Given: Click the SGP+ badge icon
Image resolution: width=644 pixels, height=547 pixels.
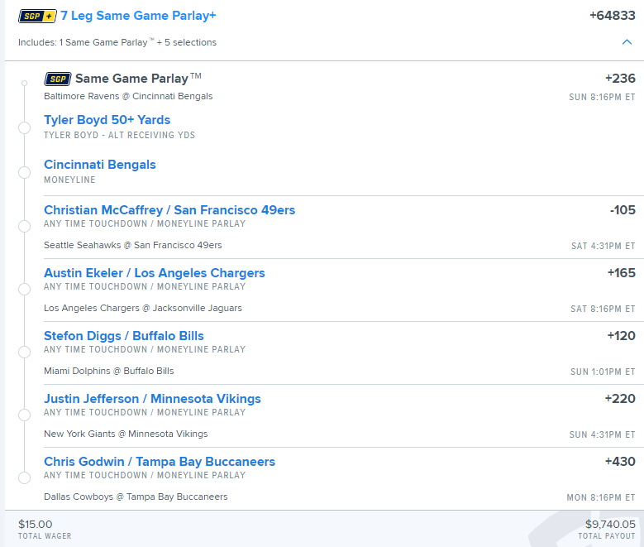Looking at the screenshot, I should point(37,16).
